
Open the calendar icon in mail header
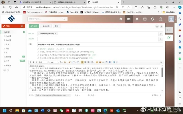click(145, 19)
